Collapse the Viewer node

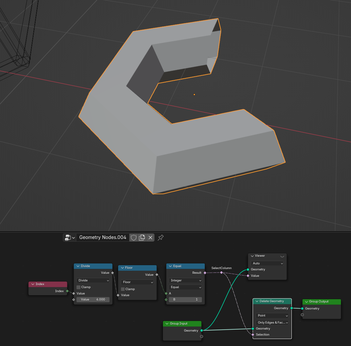click(x=252, y=256)
